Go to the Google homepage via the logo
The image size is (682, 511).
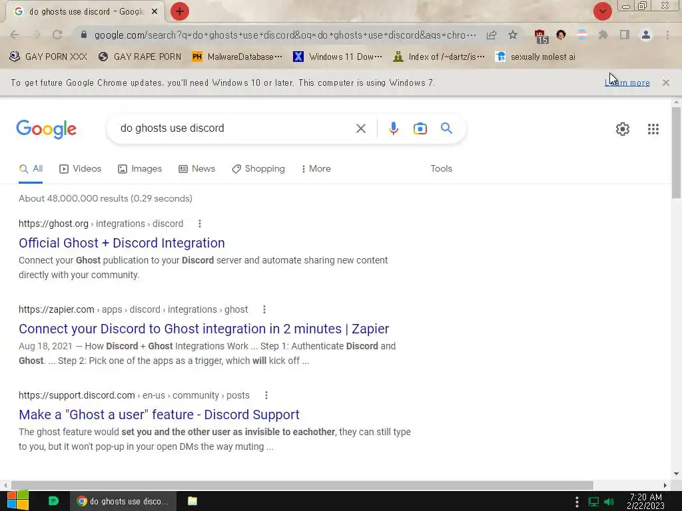[x=46, y=129]
